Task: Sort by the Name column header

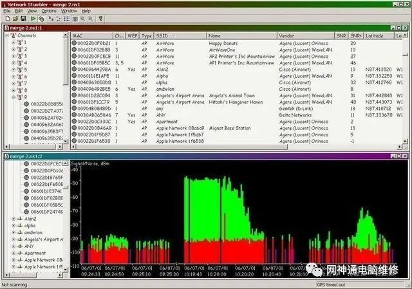Action: click(242, 36)
